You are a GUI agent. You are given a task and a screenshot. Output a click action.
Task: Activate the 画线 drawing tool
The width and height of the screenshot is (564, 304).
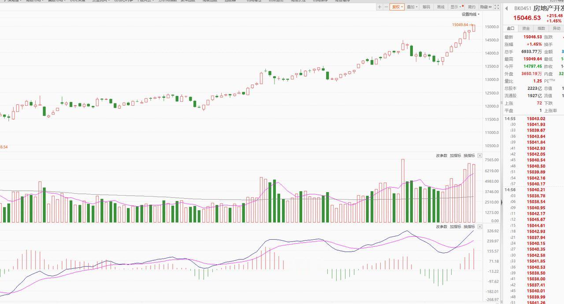tap(441, 7)
